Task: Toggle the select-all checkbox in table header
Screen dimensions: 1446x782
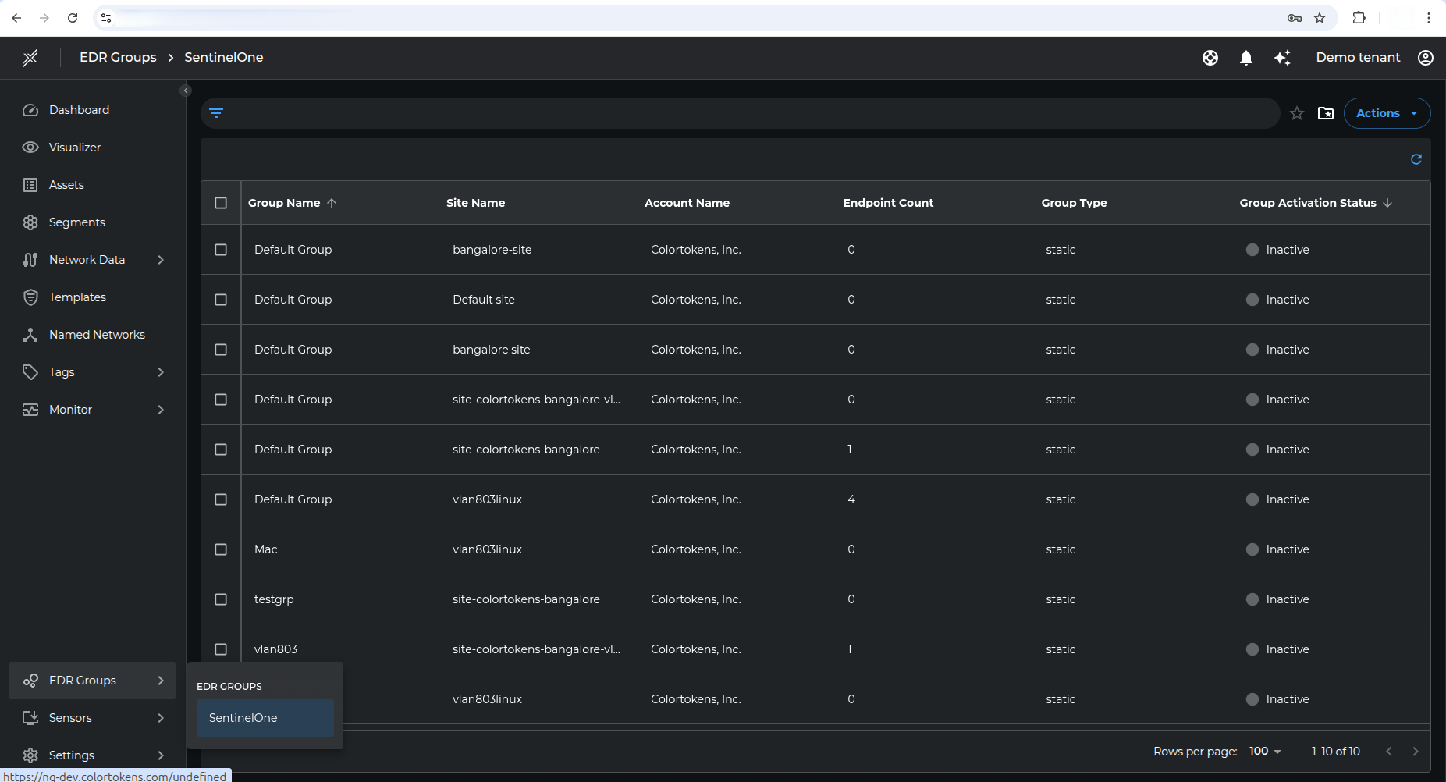Action: pos(221,203)
